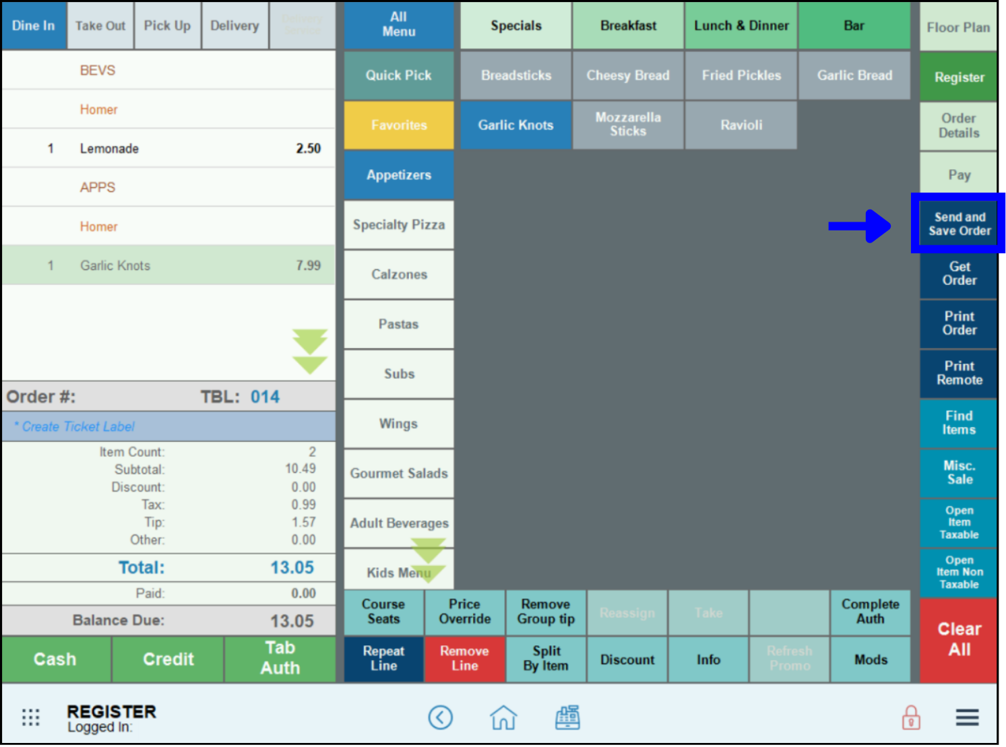Select the Lunch & Dinner menu category
The image size is (1006, 747).
pyautogui.click(x=741, y=26)
